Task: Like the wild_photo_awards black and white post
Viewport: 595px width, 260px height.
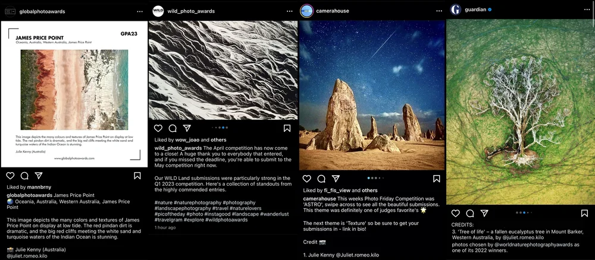Action: pyautogui.click(x=158, y=128)
